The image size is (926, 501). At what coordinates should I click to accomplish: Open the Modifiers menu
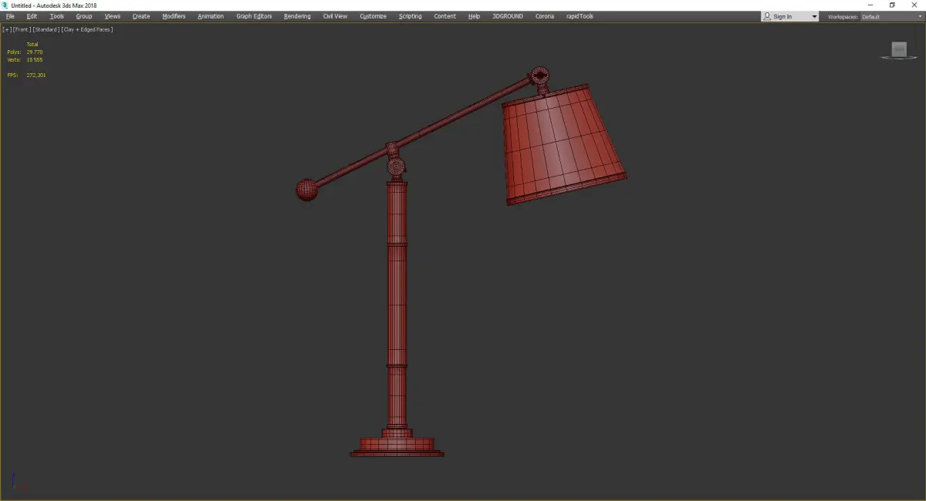coord(174,16)
